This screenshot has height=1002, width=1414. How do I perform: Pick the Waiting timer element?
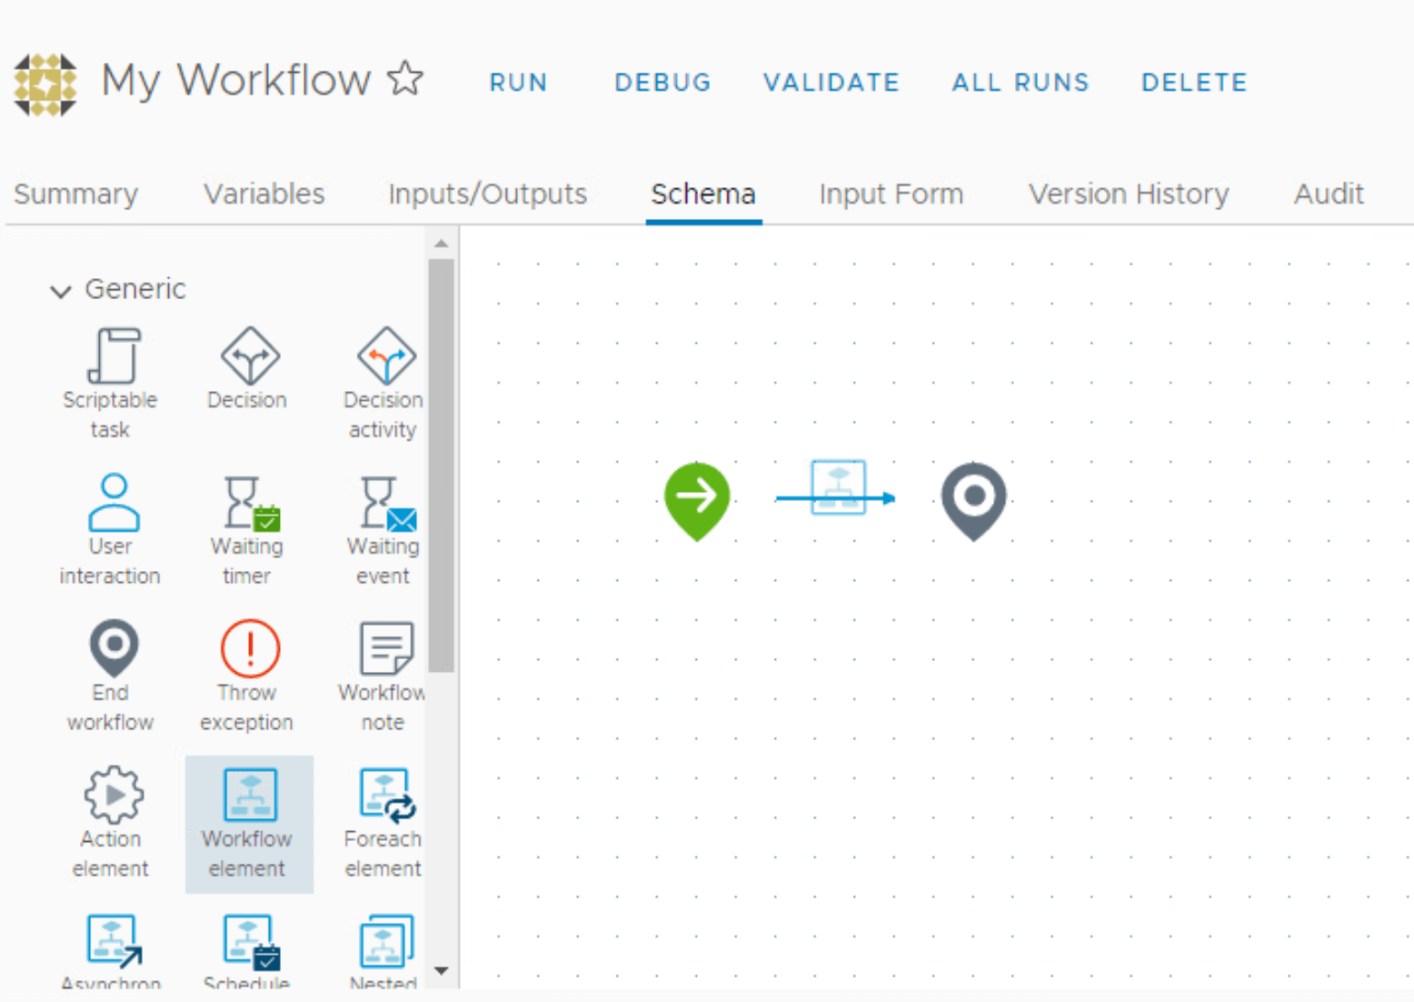247,530
